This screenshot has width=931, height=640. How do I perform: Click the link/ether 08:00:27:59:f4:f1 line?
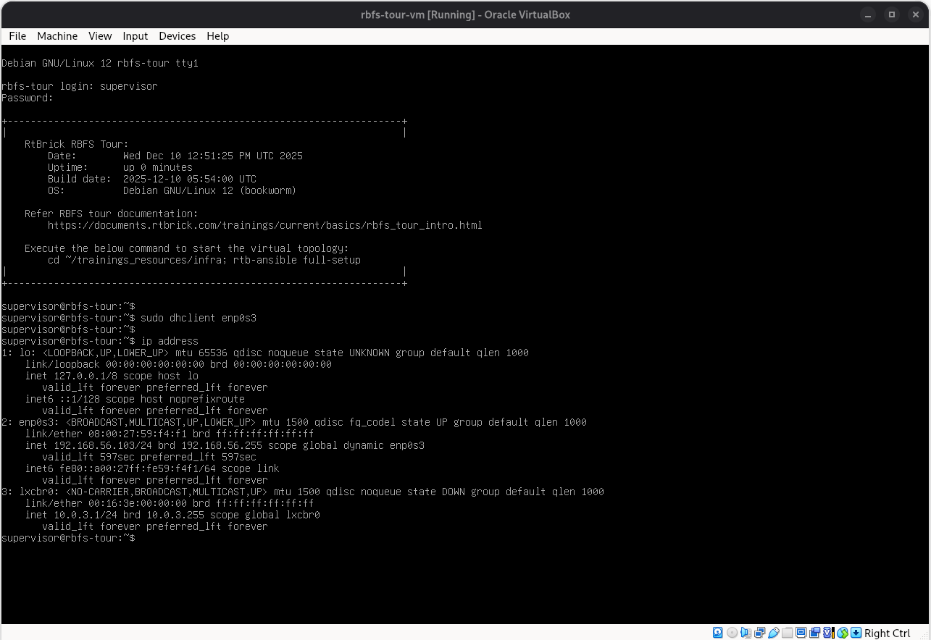(x=170, y=434)
